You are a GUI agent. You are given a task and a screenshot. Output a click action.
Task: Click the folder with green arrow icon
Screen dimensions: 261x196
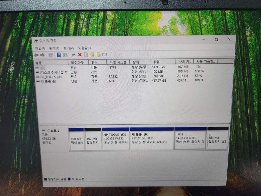pos(92,55)
